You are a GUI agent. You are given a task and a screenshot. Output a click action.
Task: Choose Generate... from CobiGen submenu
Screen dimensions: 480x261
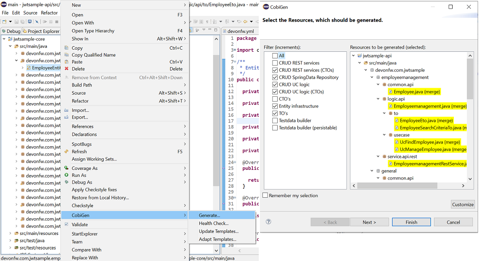point(209,215)
